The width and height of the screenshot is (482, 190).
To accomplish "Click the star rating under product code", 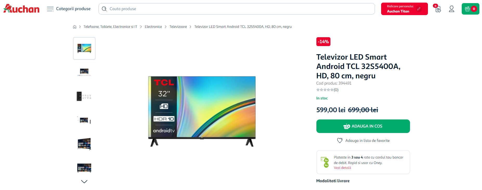I will click(327, 90).
